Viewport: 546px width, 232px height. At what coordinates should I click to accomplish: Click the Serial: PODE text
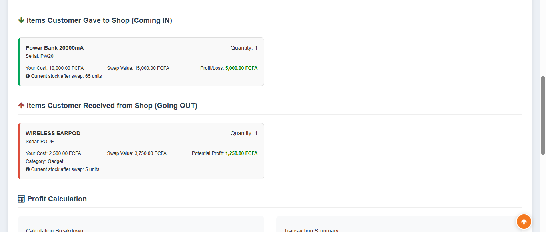(40, 142)
